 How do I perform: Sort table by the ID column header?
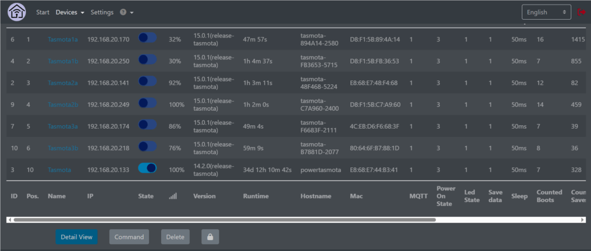pos(14,196)
